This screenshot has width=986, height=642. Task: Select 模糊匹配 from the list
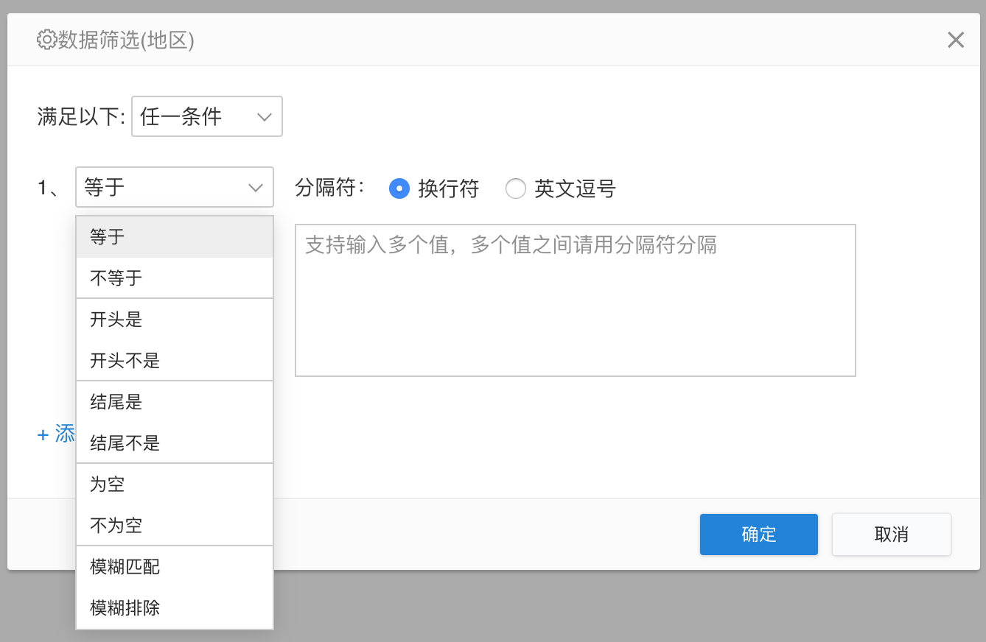[x=174, y=567]
